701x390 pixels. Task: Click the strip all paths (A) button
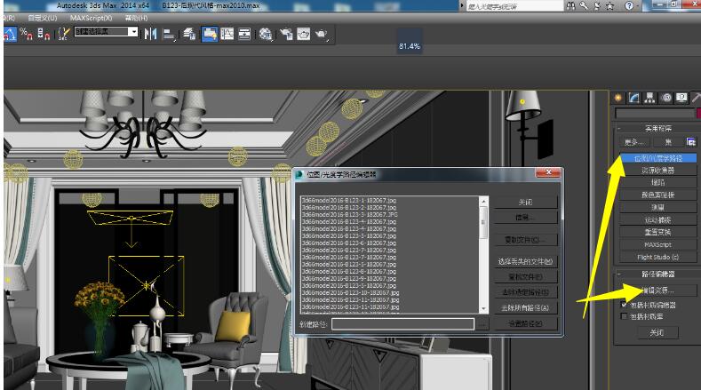coord(526,307)
